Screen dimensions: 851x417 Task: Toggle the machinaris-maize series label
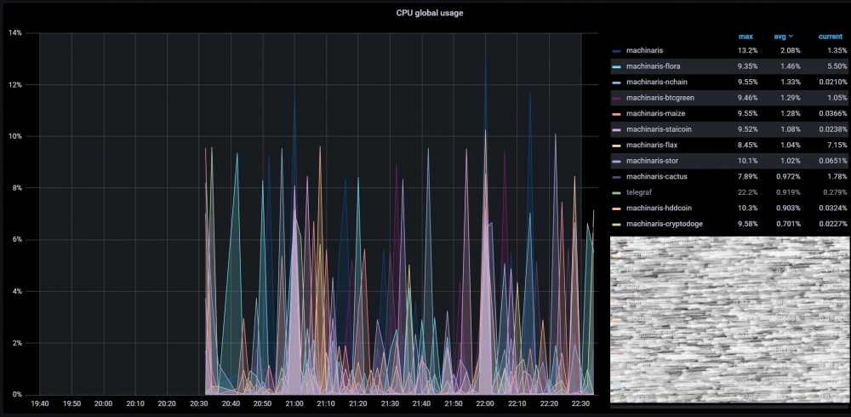pyautogui.click(x=655, y=113)
